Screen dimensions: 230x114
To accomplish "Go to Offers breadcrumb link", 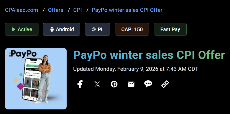I will pyautogui.click(x=55, y=10).
